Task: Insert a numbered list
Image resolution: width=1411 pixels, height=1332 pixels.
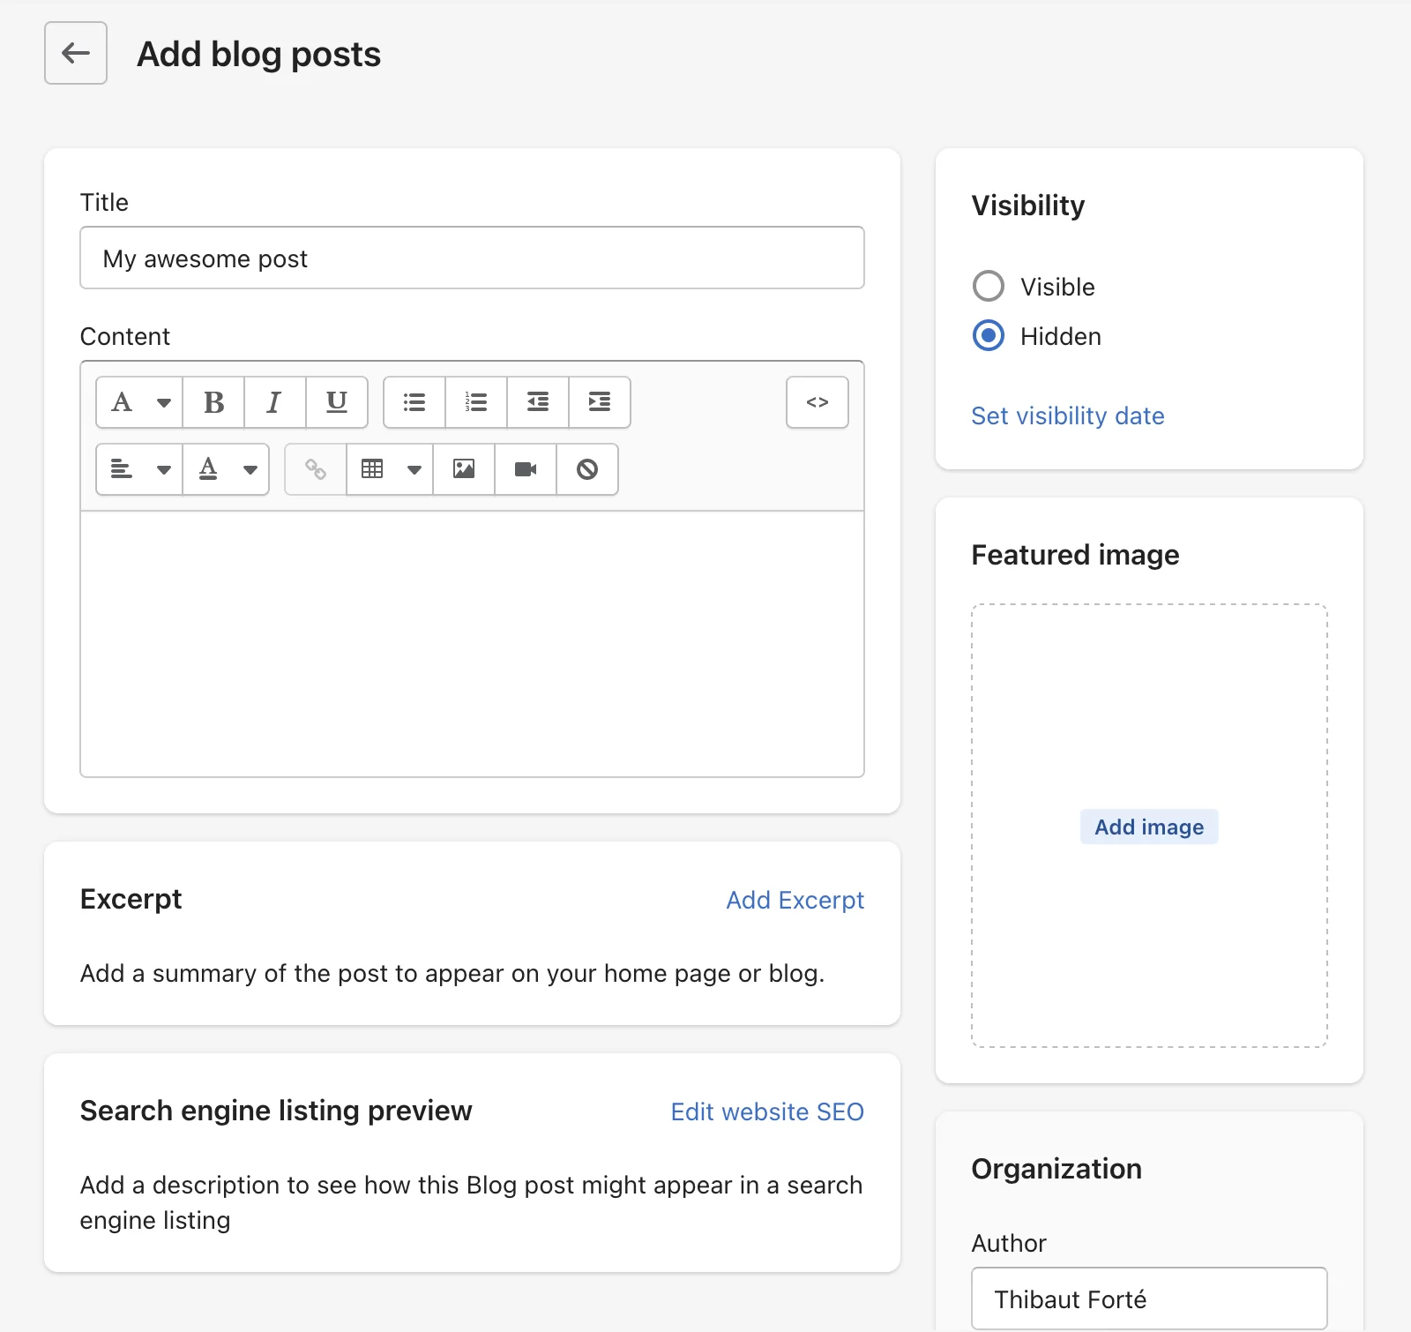Action: click(x=476, y=402)
